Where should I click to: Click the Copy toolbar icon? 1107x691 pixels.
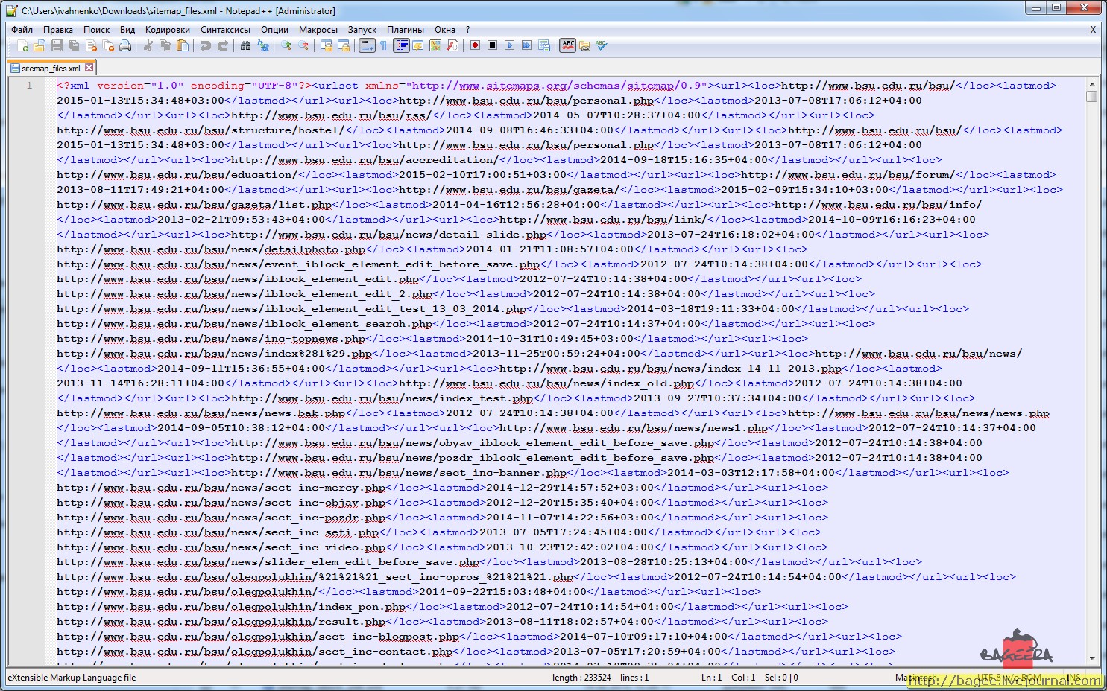click(165, 45)
